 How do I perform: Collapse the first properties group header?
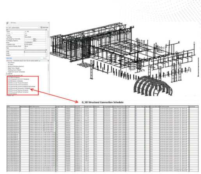click(46, 30)
